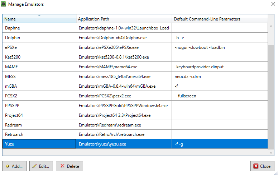This screenshot has height=175, width=278.
Task: Click the '--fullscreen' parameters cell
Action: pyautogui.click(x=220, y=96)
